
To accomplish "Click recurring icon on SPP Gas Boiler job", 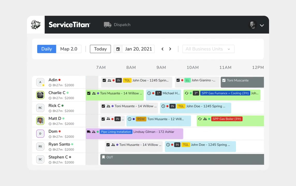I will (x=200, y=119).
